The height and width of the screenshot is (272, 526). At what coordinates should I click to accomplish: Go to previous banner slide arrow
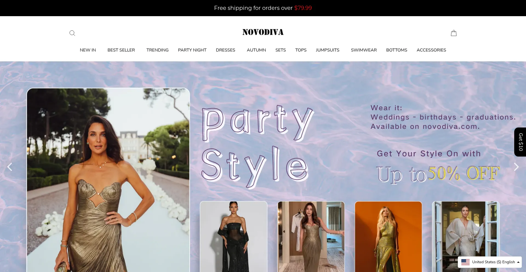[x=10, y=167]
